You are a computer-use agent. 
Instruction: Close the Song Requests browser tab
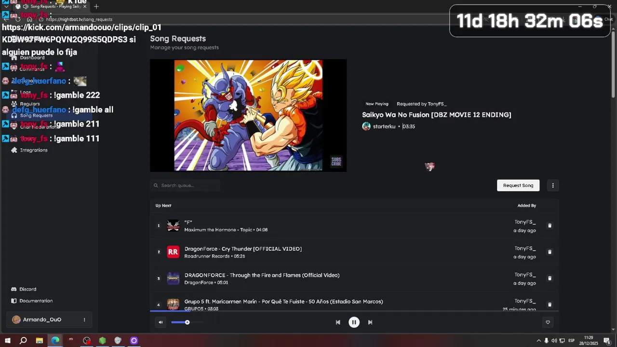coord(85,7)
